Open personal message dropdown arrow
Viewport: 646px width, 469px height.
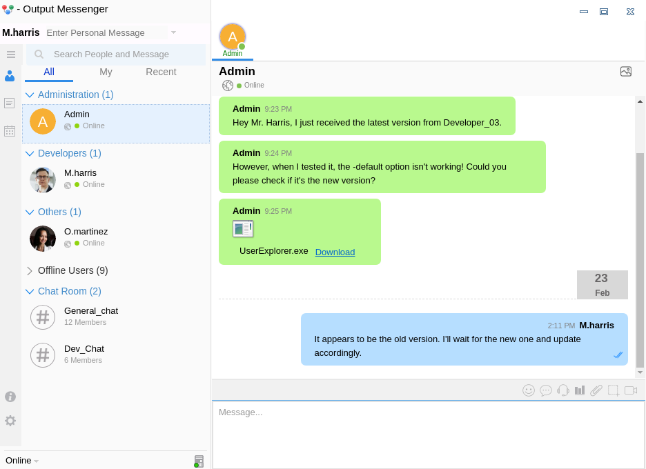point(173,32)
